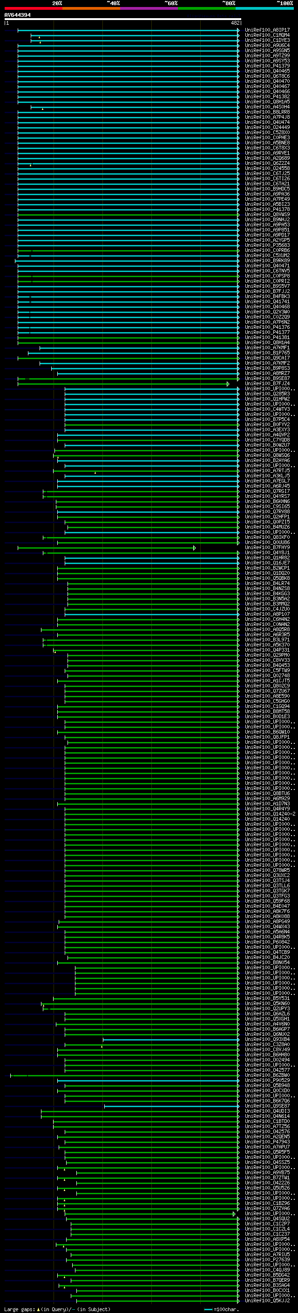298x1313 pixels.
Task: Click hit UniRef100_B9HDC5
Action: pos(267,189)
